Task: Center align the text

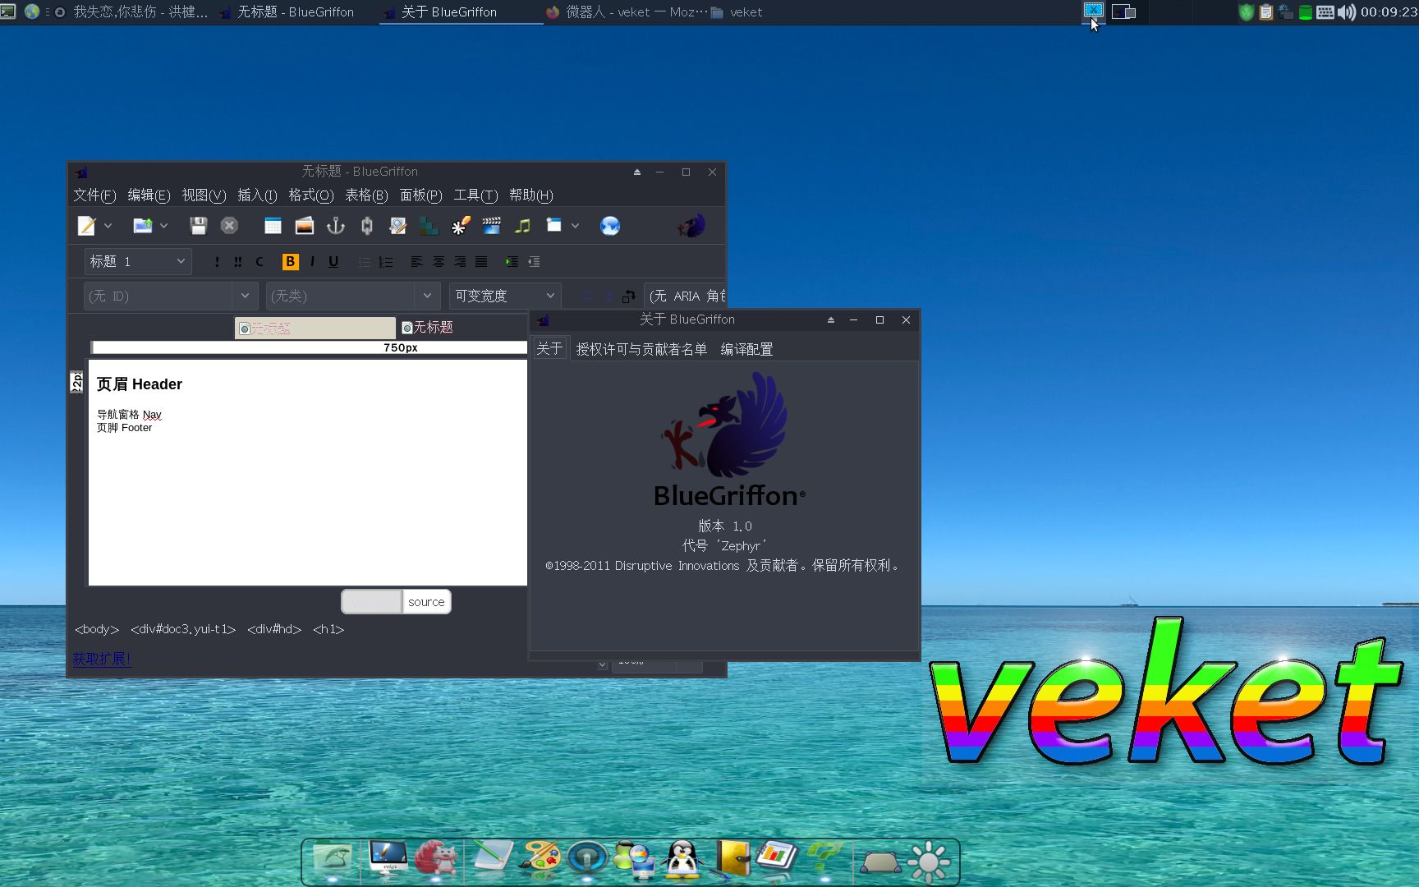Action: point(439,262)
